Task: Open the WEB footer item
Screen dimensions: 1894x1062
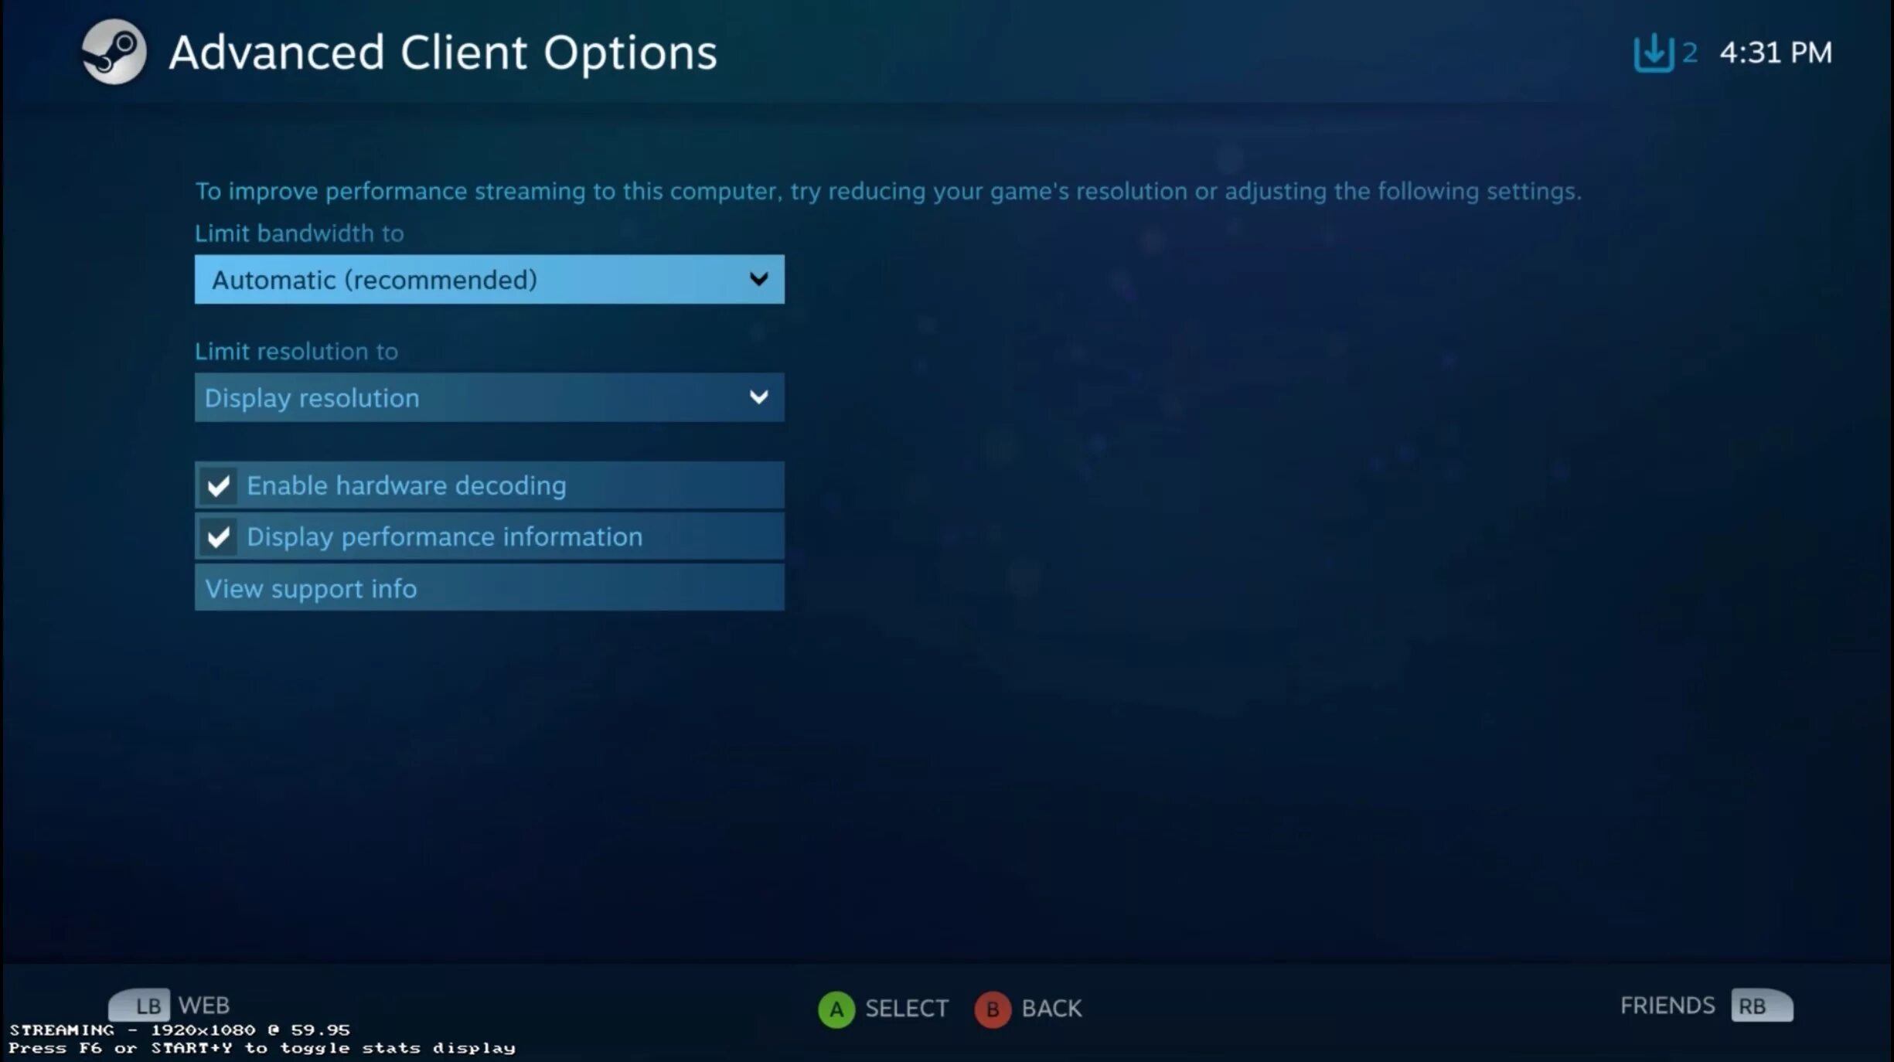Action: pos(204,1005)
